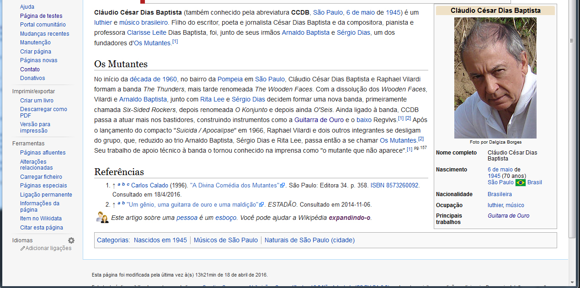Open the Os Mutantes link in the intro
Screen dimensions: 580x288
152,43
